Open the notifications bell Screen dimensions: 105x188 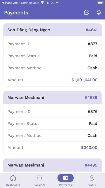click(x=99, y=12)
